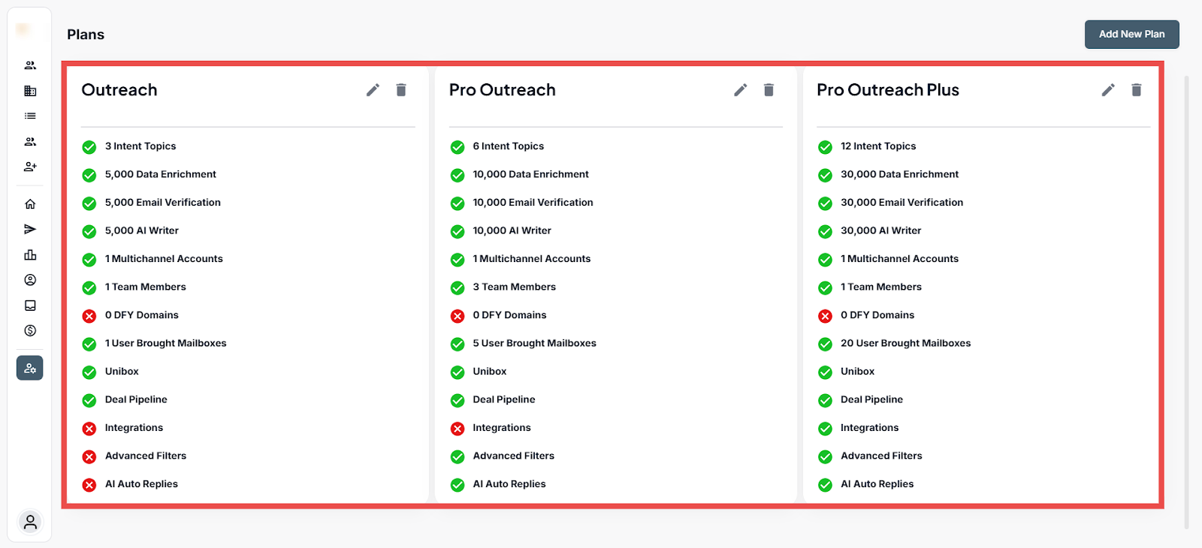This screenshot has height=548, width=1202.
Task: Click the Pro Outreach Plus plan title
Action: (x=887, y=90)
